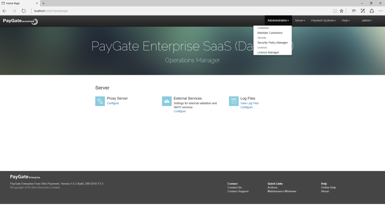Open View Log Files link
This screenshot has width=385, height=208.
pos(249,103)
